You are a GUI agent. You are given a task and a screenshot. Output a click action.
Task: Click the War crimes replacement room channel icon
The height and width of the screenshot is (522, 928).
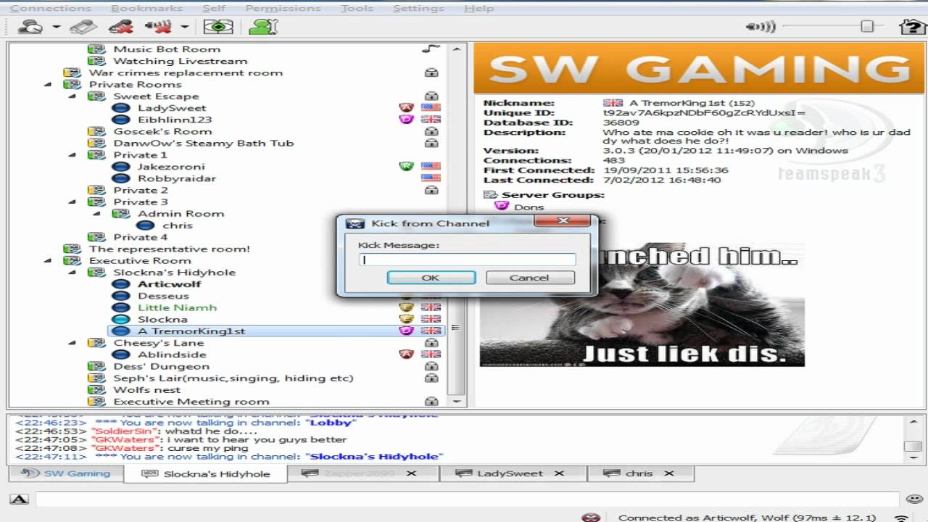[x=72, y=72]
